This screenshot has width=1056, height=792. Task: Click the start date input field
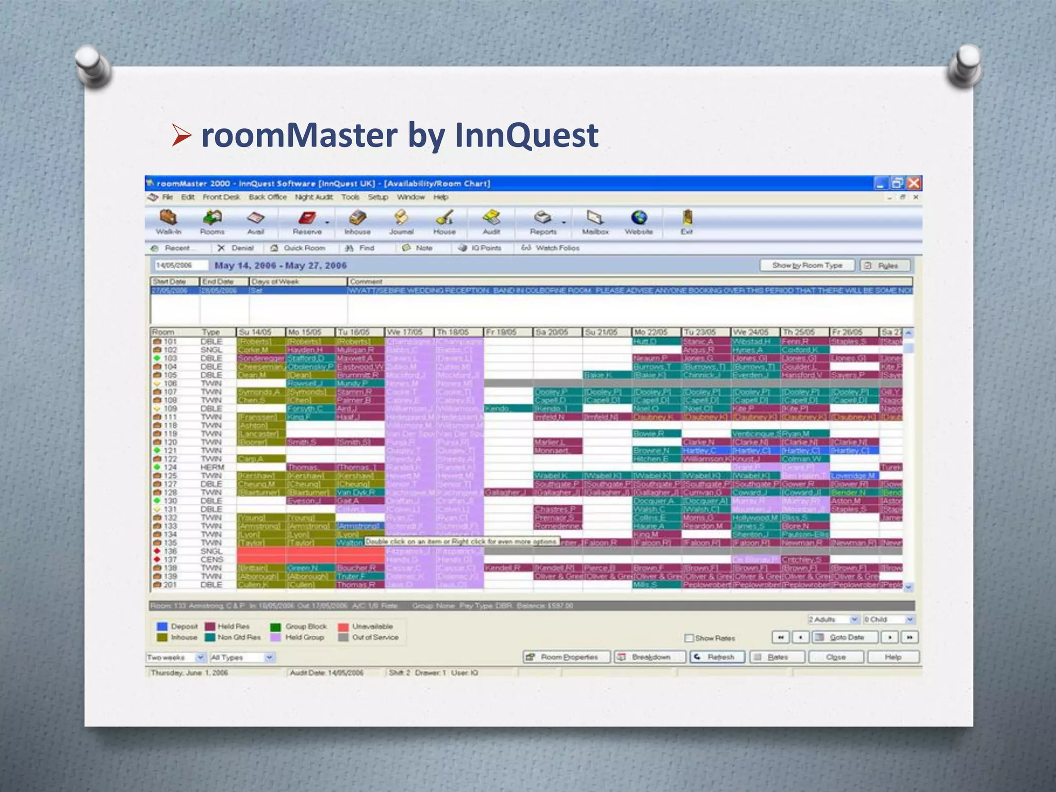pyautogui.click(x=181, y=265)
